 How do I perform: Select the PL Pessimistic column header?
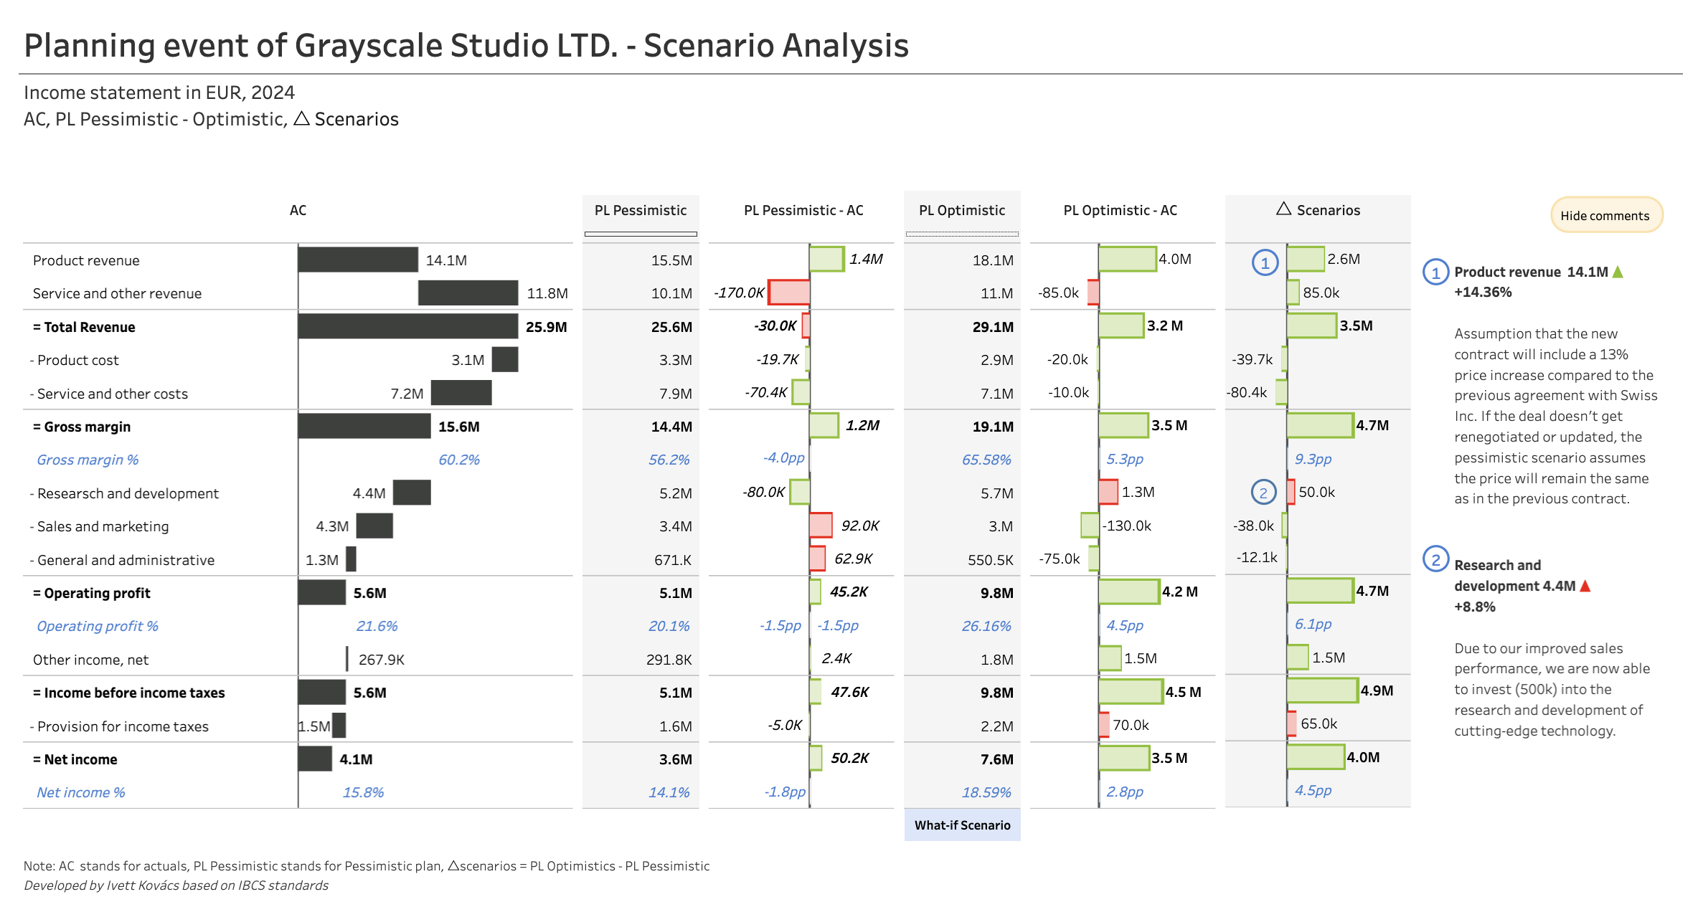(x=640, y=210)
